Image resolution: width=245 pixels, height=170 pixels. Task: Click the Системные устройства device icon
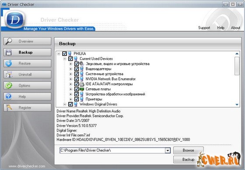(81, 74)
